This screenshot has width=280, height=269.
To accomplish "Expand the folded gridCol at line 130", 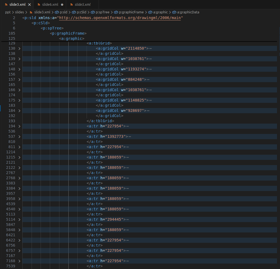I will pos(19,49).
